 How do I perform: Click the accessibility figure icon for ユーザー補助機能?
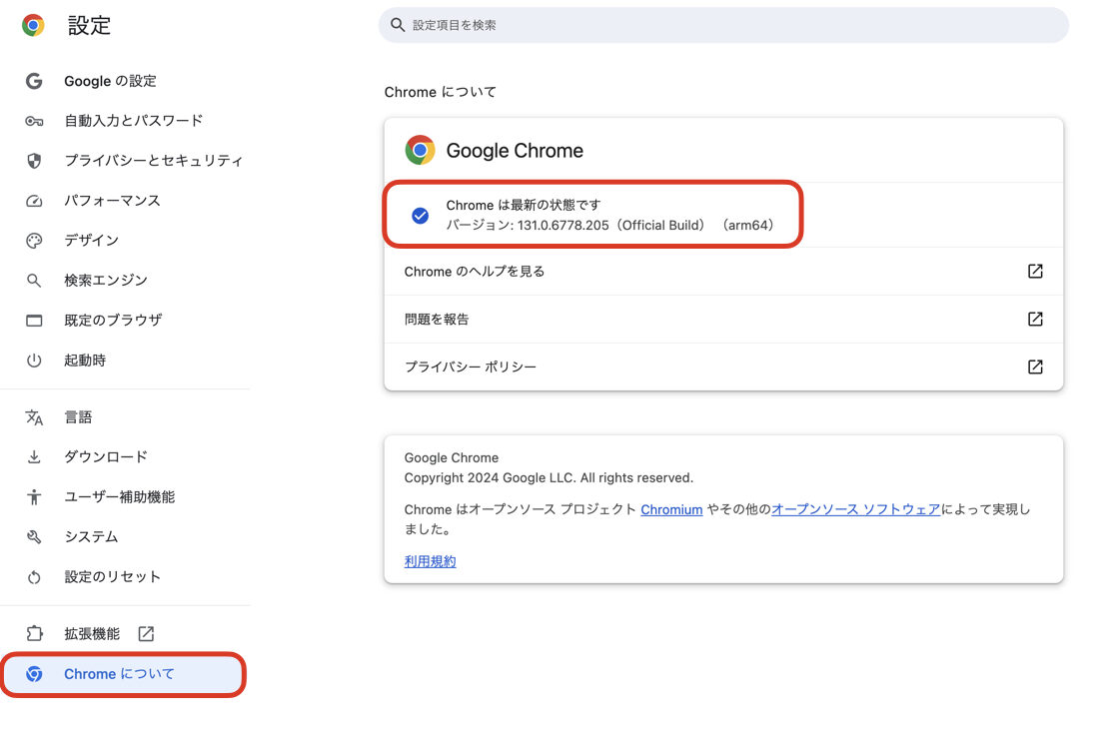pos(33,496)
